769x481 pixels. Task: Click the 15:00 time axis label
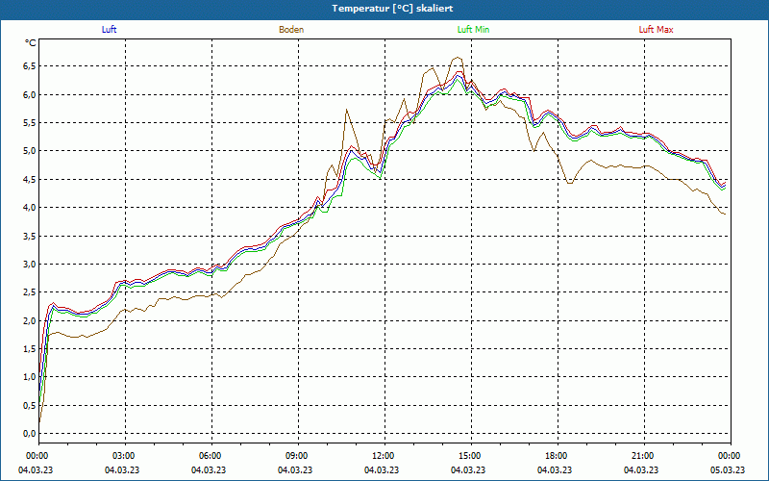click(x=469, y=456)
